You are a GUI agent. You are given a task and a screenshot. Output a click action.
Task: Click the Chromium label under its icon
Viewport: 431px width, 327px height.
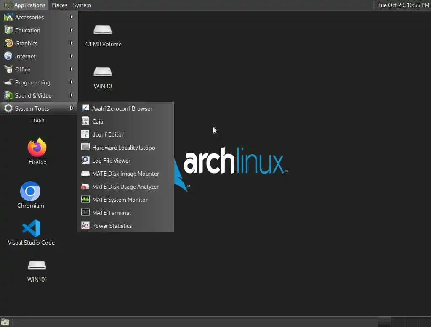coord(30,206)
